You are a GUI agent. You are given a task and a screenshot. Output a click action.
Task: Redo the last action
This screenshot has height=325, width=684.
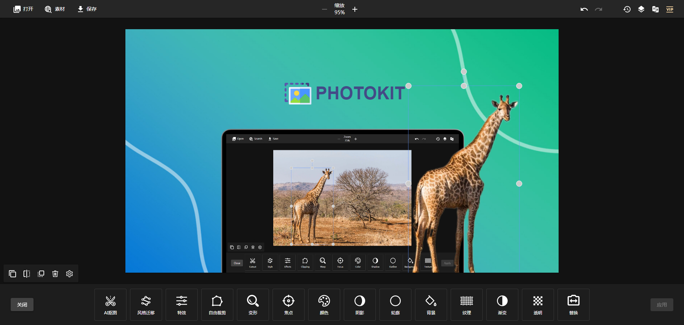pos(598,9)
